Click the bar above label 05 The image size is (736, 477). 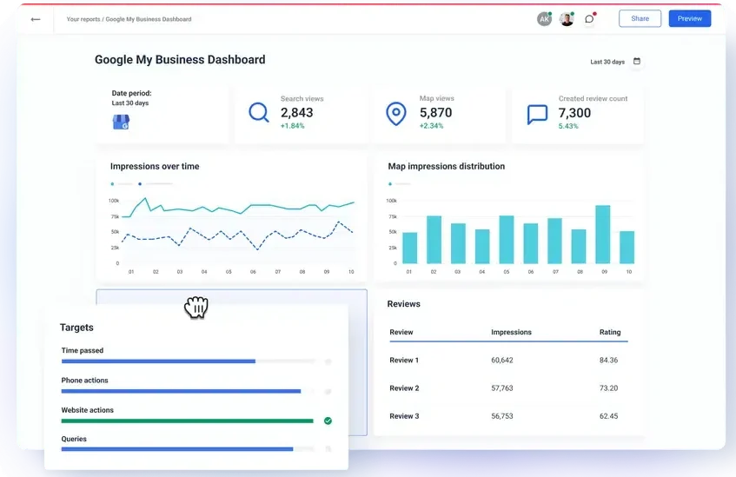click(x=506, y=240)
